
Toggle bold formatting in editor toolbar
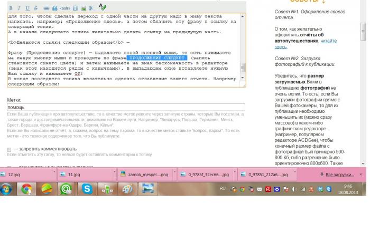(11, 8)
